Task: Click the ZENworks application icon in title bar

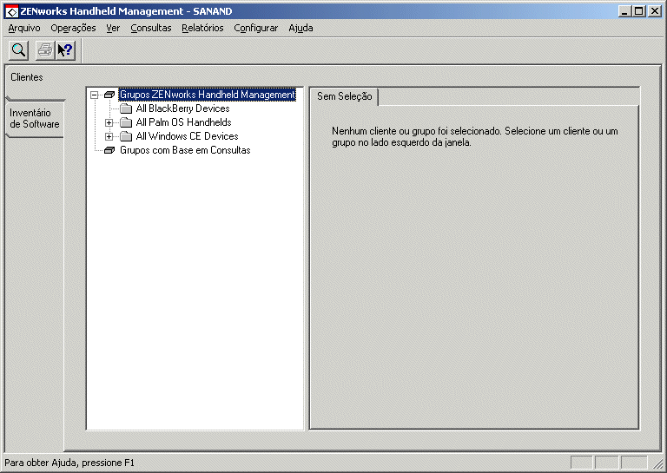Action: [11, 11]
